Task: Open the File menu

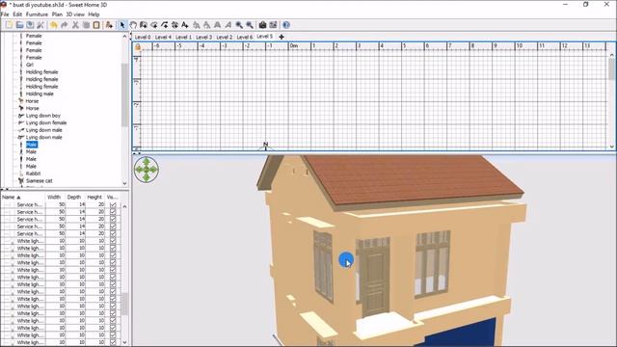Action: tap(5, 14)
